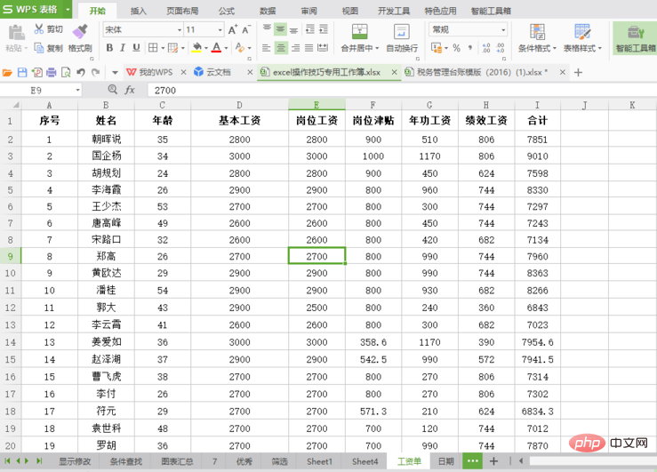
Task: Click the currency format coins icon
Action: (437, 48)
